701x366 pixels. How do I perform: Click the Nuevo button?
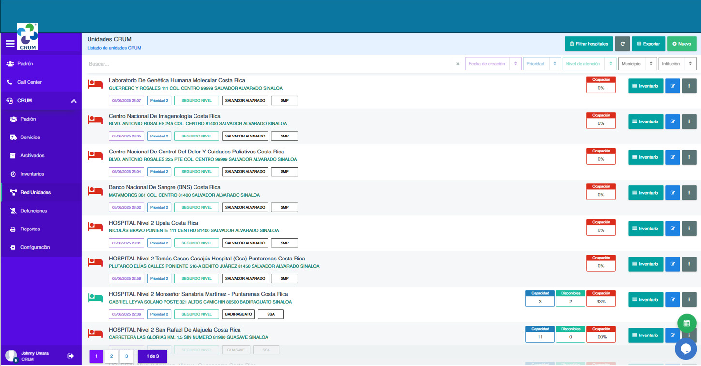click(x=681, y=44)
